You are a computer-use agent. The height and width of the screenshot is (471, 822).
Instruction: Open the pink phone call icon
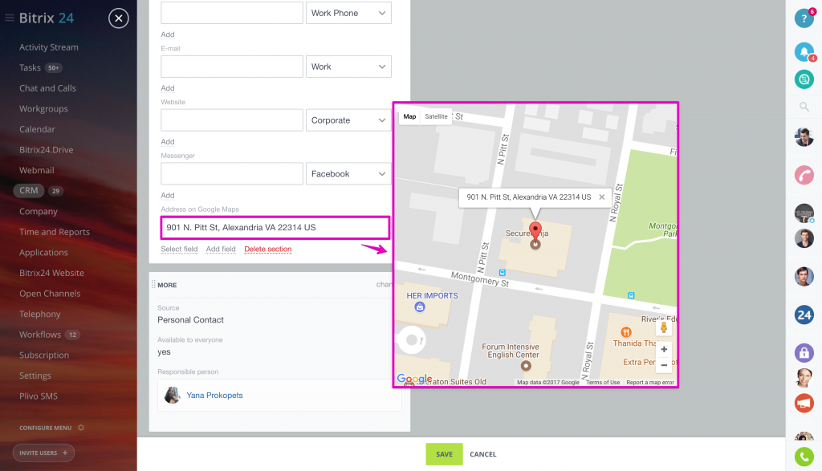click(804, 174)
